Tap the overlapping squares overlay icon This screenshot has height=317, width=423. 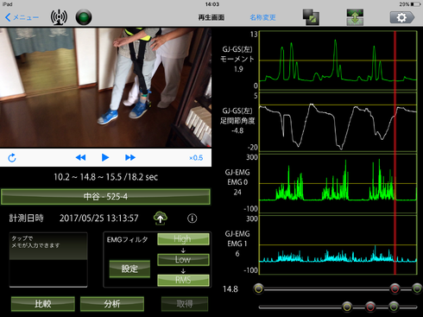point(311,17)
